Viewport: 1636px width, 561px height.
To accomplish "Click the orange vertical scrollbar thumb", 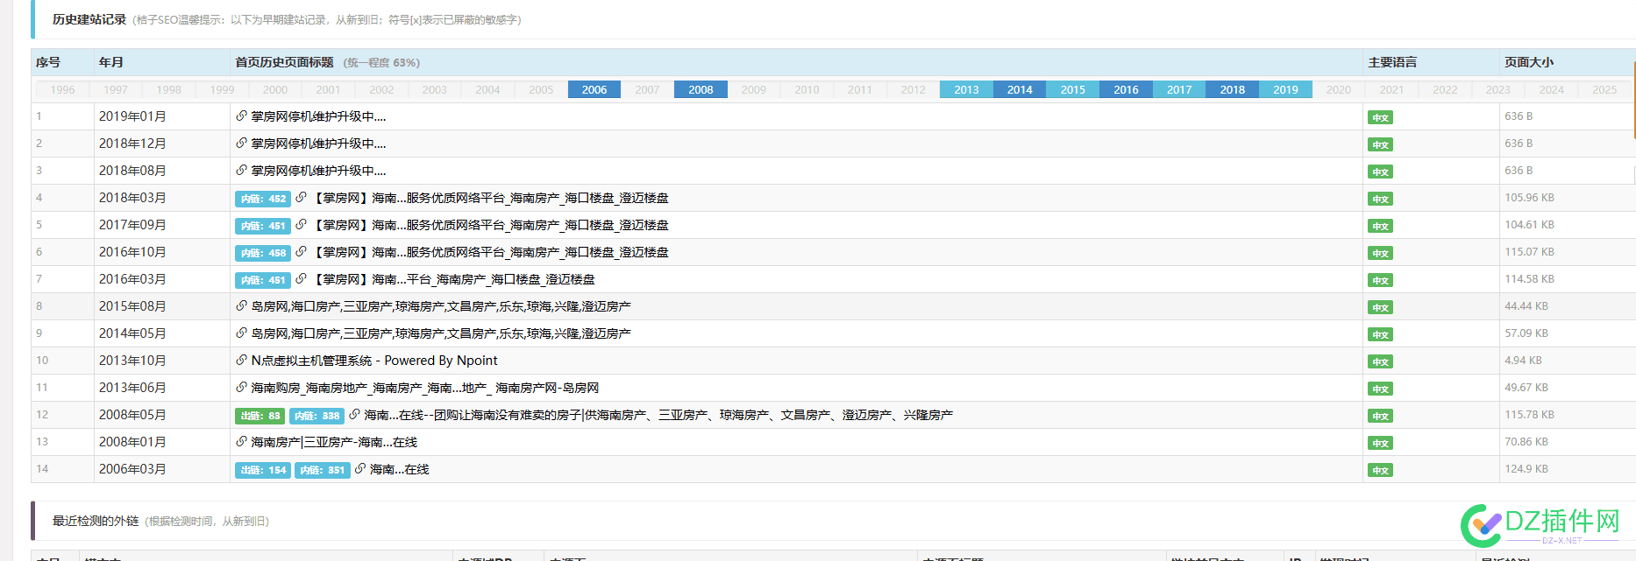I will click(x=1634, y=101).
